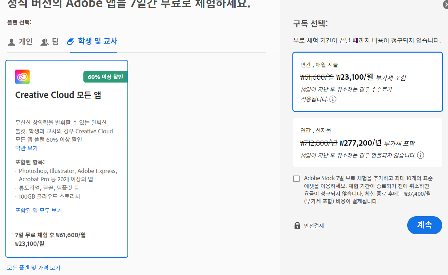This screenshot has height=275, width=448.
Task: Select the 개인 plan tab
Action: tap(20, 41)
